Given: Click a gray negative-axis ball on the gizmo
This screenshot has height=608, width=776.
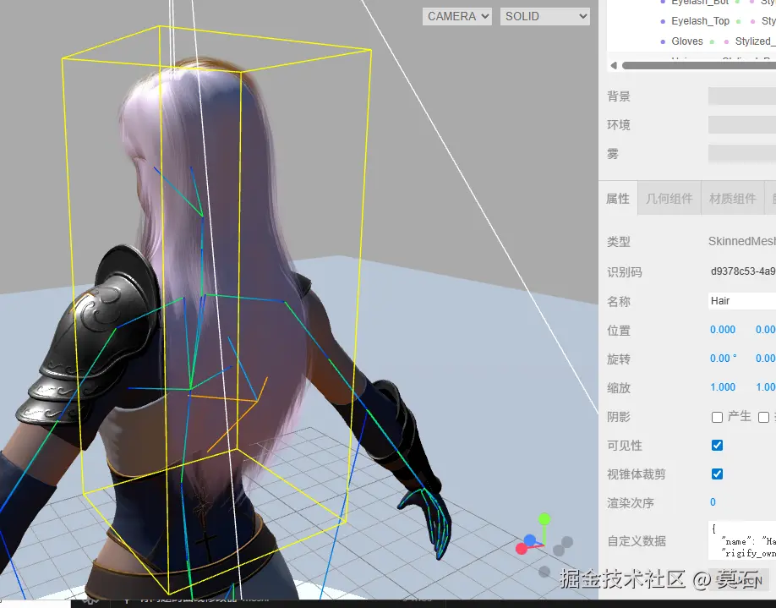Looking at the screenshot, I should tap(566, 541).
